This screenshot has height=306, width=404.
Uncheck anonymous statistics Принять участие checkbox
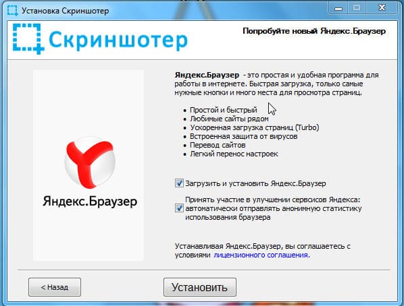[179, 208]
